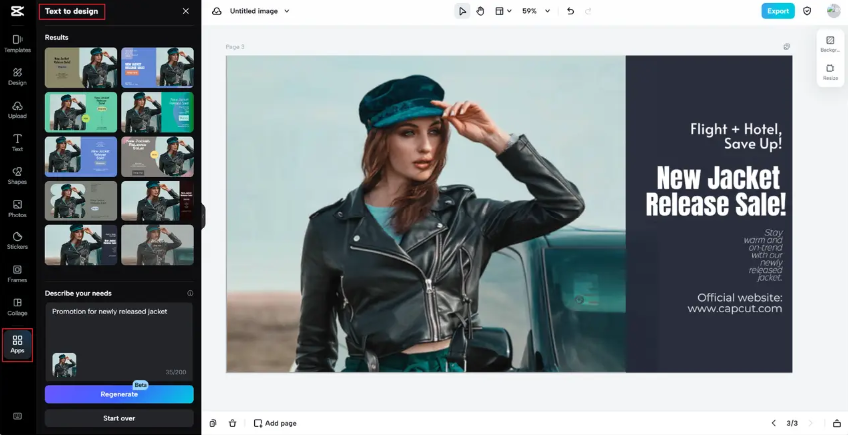
Task: Open the Text panel
Action: coord(17,143)
